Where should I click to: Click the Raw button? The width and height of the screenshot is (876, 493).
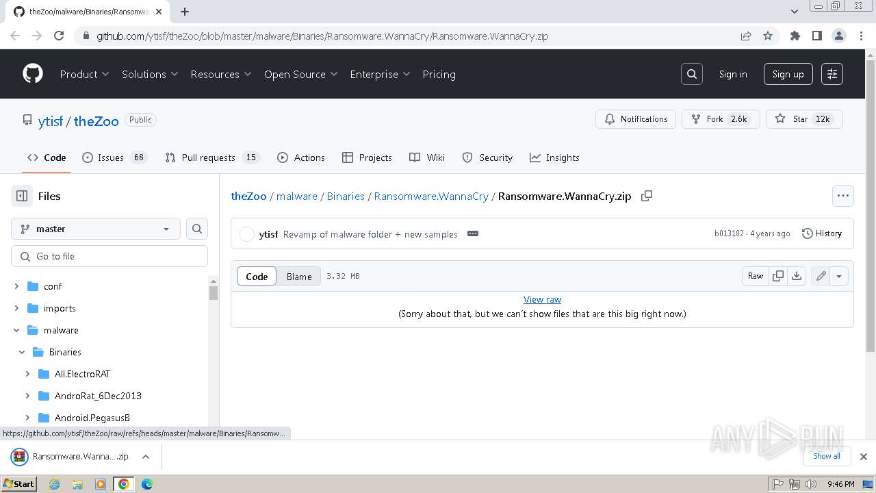click(x=756, y=276)
